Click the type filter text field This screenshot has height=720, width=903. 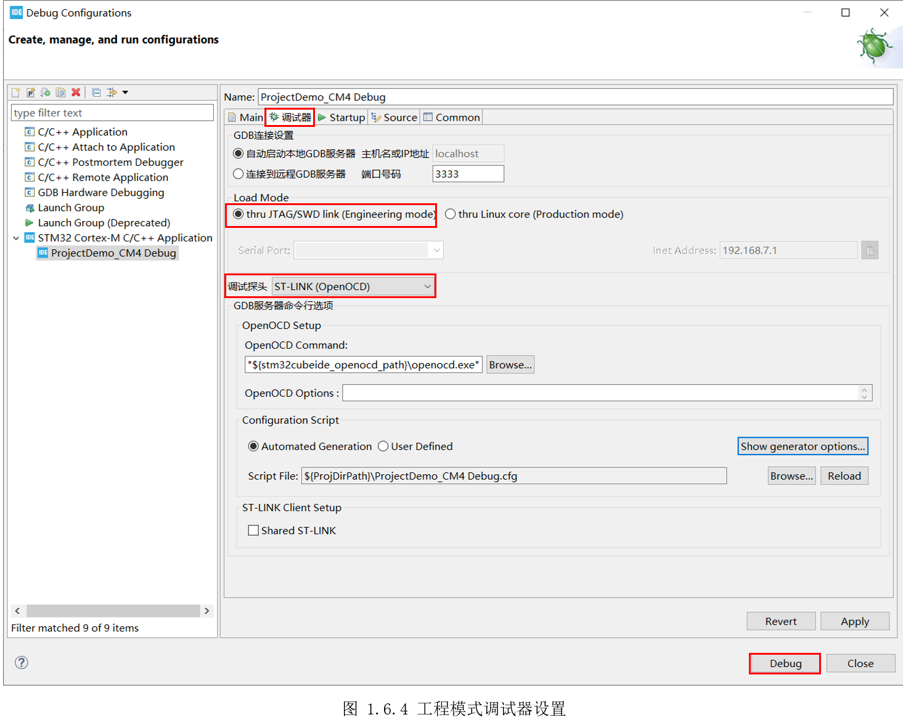(x=112, y=113)
